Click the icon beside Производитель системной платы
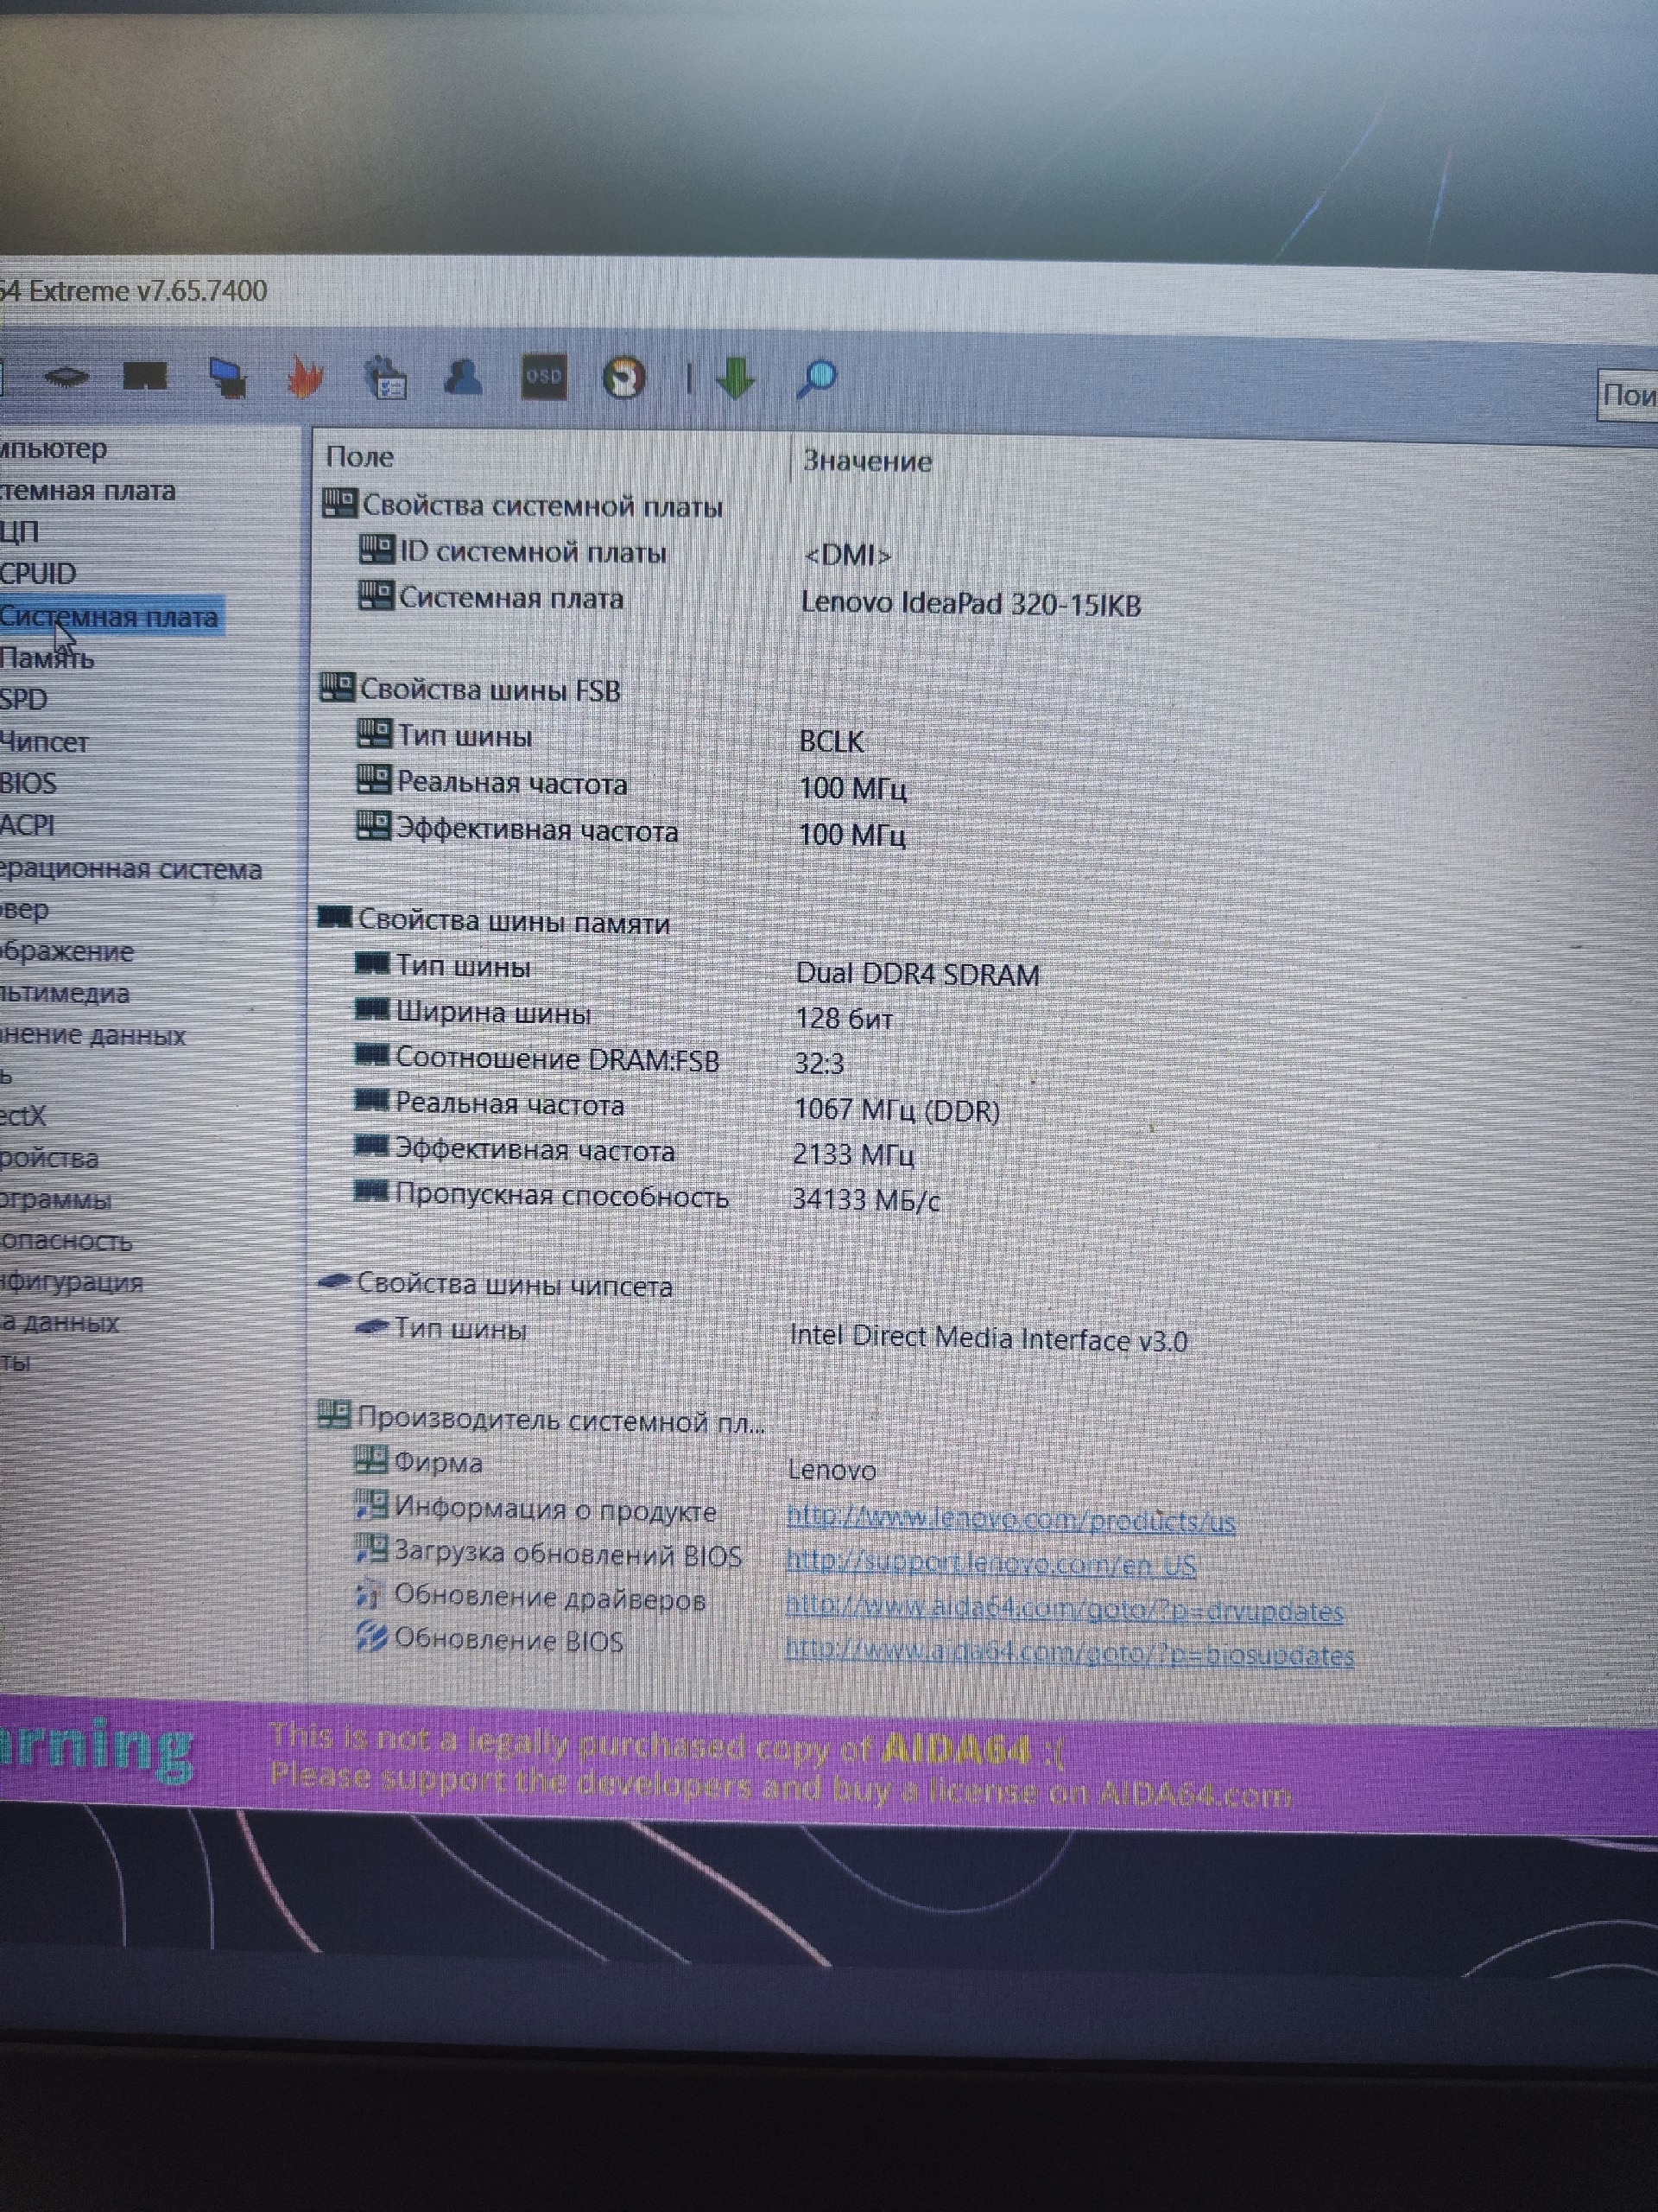The image size is (1658, 2212). (334, 1414)
